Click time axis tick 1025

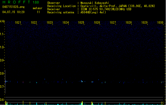click(81, 23)
